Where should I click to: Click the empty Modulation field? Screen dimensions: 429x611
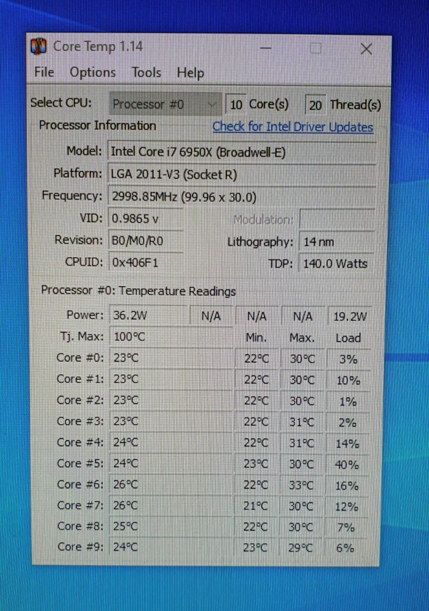[337, 219]
